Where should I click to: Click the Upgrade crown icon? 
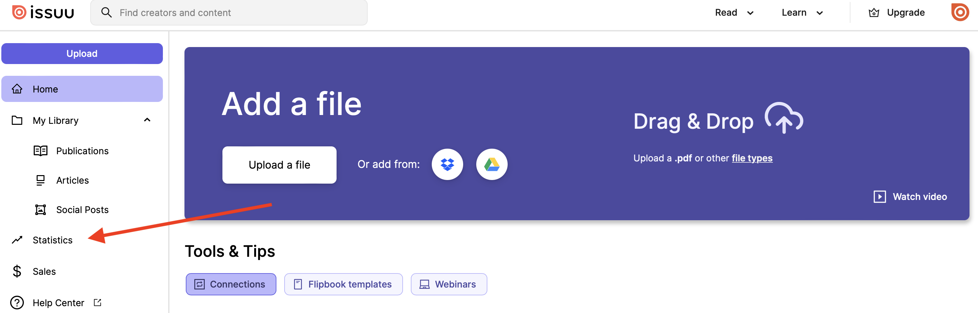[874, 13]
